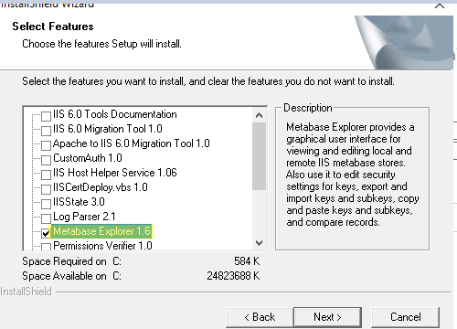Select the CustomAuth 1.0 label
457x329 pixels.
pyautogui.click(x=88, y=158)
